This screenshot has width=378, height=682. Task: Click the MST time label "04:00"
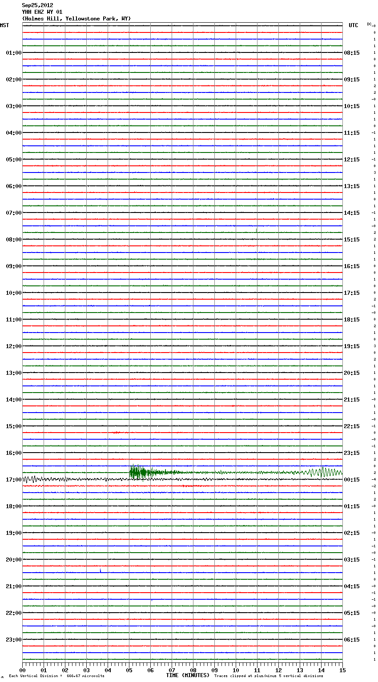click(x=14, y=133)
